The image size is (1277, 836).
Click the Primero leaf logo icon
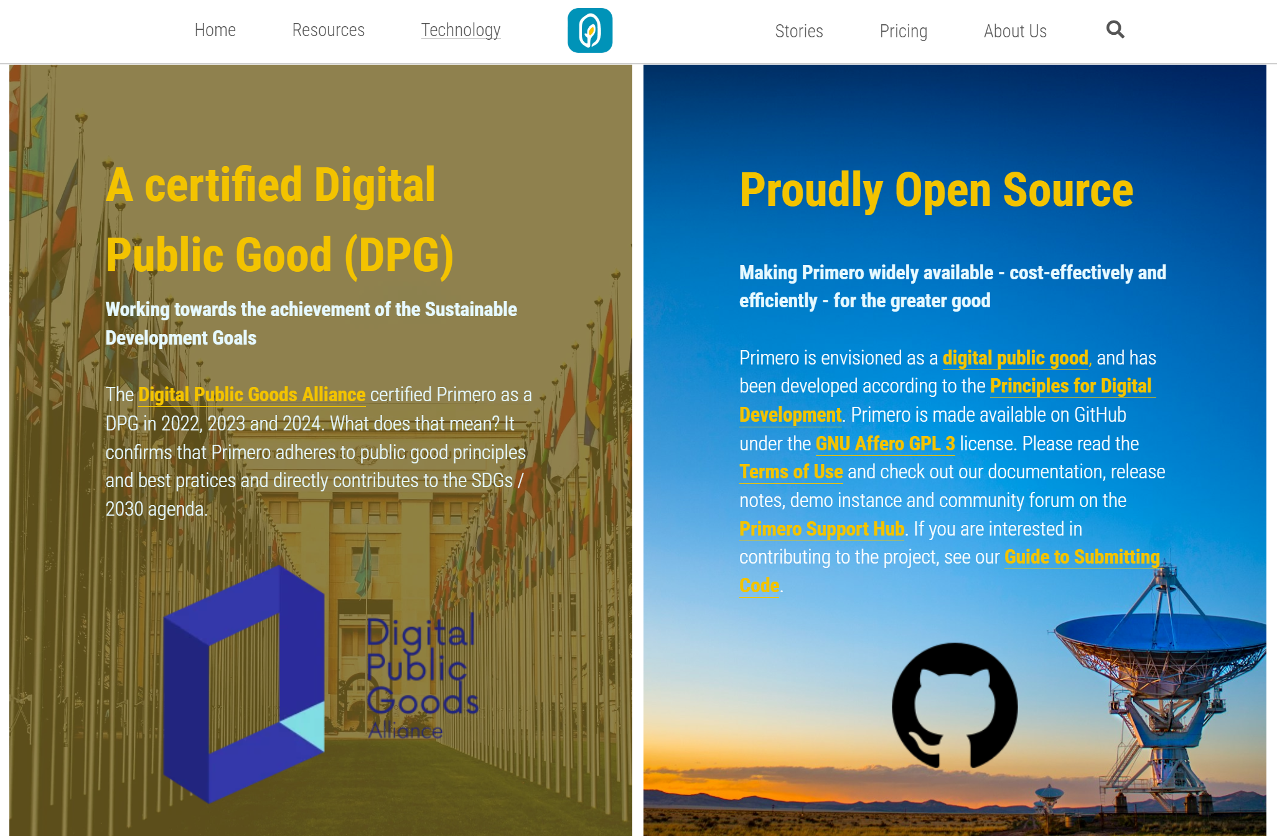(590, 30)
